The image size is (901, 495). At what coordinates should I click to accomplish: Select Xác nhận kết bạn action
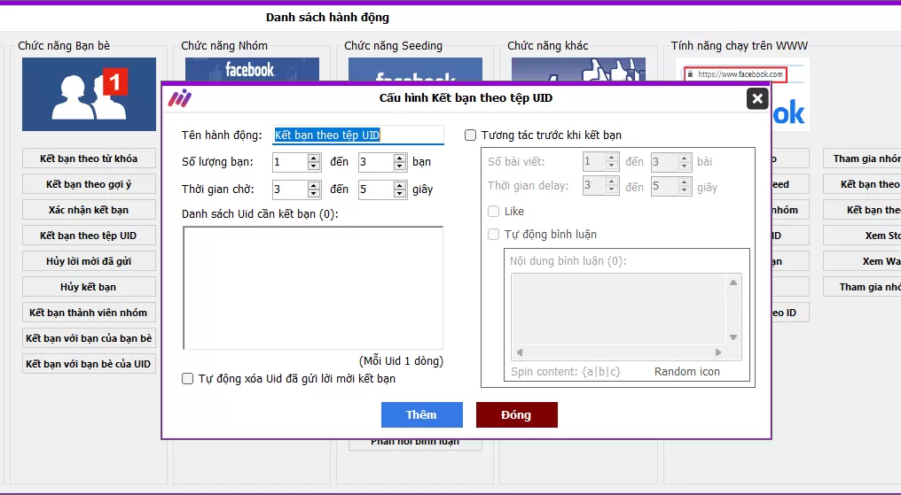coord(89,210)
